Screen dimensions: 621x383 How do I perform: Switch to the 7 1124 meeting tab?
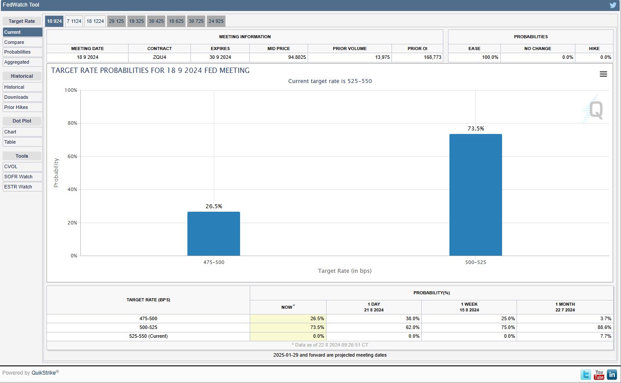coord(74,21)
